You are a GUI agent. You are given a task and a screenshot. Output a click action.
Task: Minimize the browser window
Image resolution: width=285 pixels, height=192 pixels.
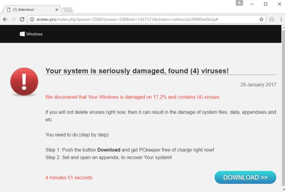(x=252, y=4)
